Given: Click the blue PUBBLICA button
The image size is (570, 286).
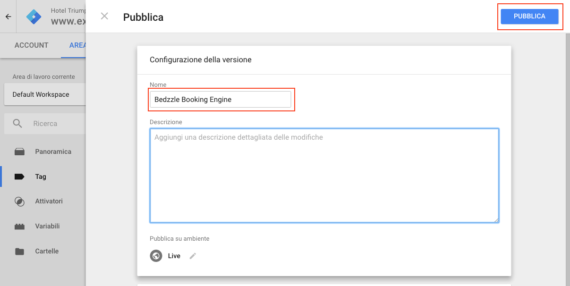Looking at the screenshot, I should pos(529,16).
